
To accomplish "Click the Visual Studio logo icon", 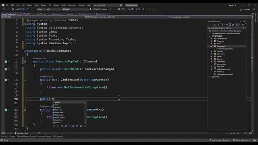I will coord(3,5).
